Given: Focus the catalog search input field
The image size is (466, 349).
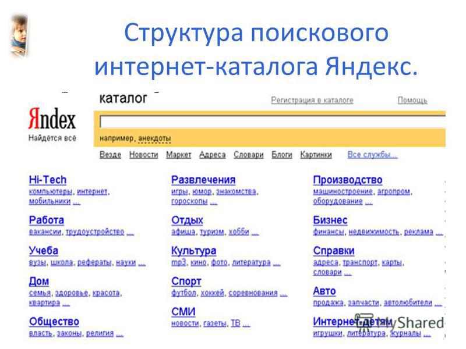Looking at the screenshot, I should tap(272, 122).
